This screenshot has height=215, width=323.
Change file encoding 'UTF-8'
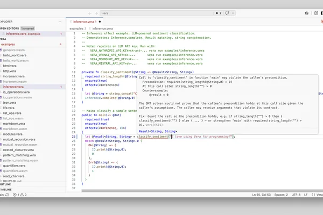coord(296,195)
